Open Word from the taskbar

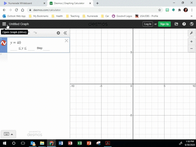(61, 143)
